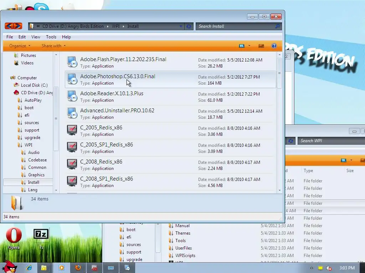
Task: Open Opera desktop shortcut
Action: point(14,239)
